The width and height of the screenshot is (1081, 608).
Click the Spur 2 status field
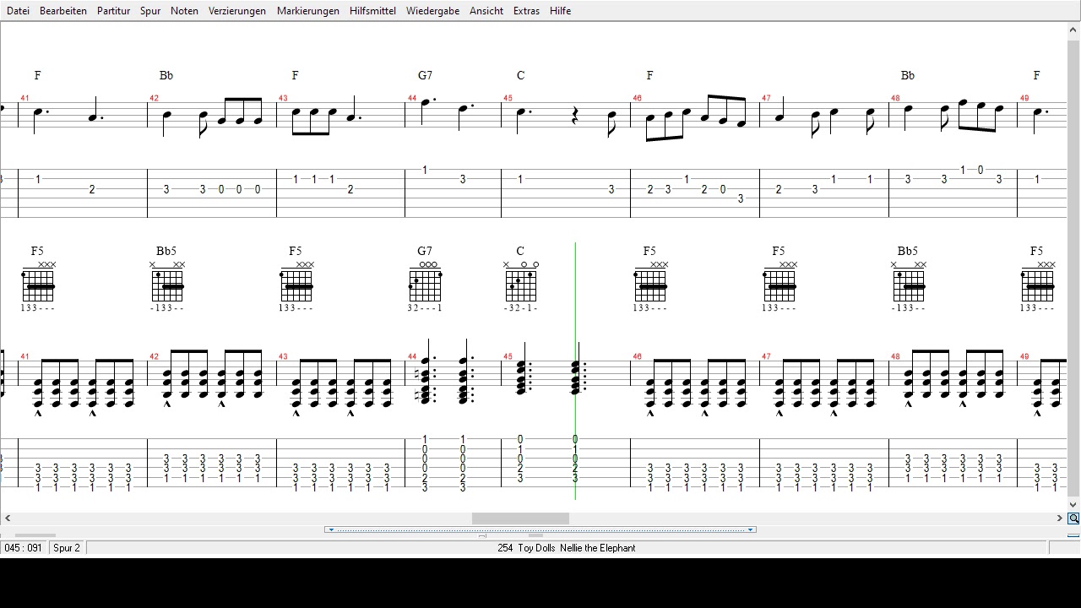coord(67,548)
